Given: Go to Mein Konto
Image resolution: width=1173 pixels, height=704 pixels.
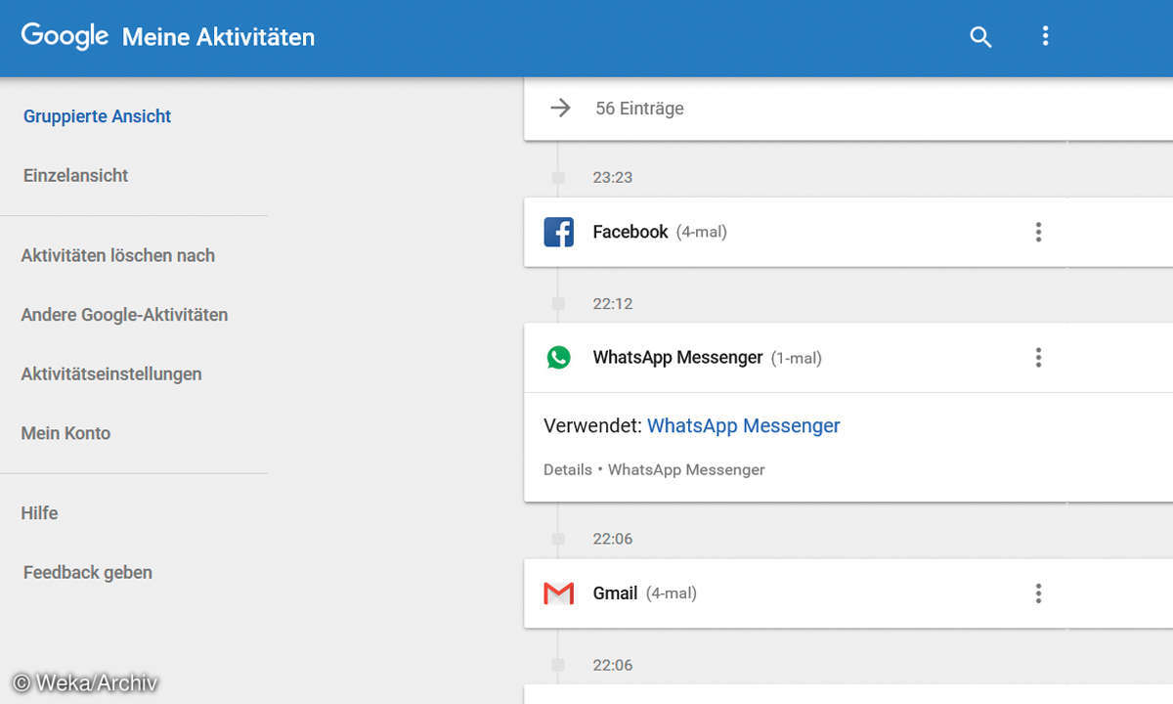Looking at the screenshot, I should coord(65,433).
